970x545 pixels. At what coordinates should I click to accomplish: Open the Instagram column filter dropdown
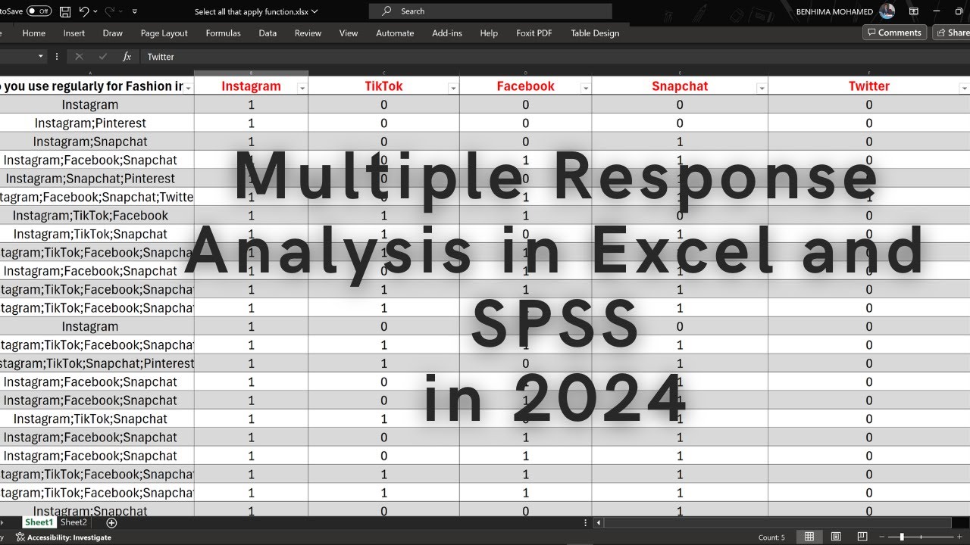point(302,88)
